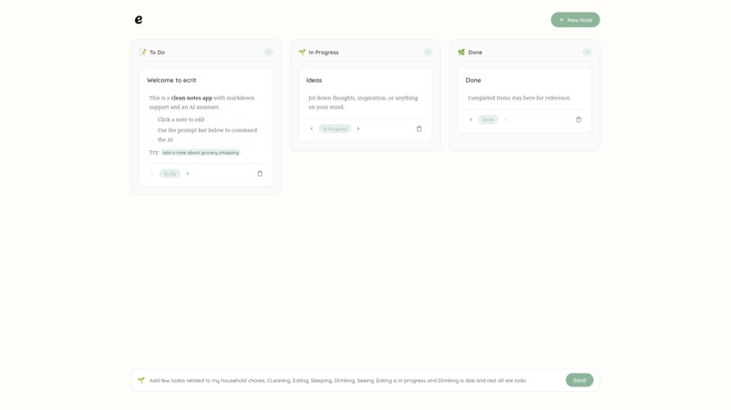731x410 pixels.
Task: Delete the Done note via trash icon
Action: pos(578,119)
